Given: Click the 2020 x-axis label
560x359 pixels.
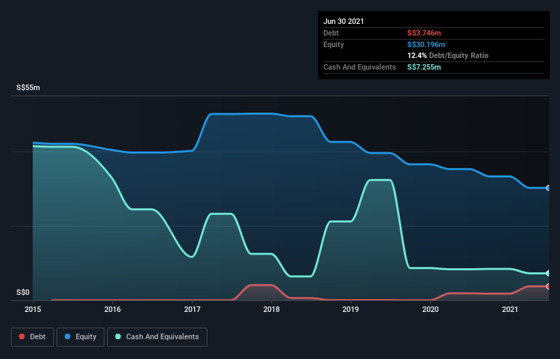Looking at the screenshot, I should point(430,309).
